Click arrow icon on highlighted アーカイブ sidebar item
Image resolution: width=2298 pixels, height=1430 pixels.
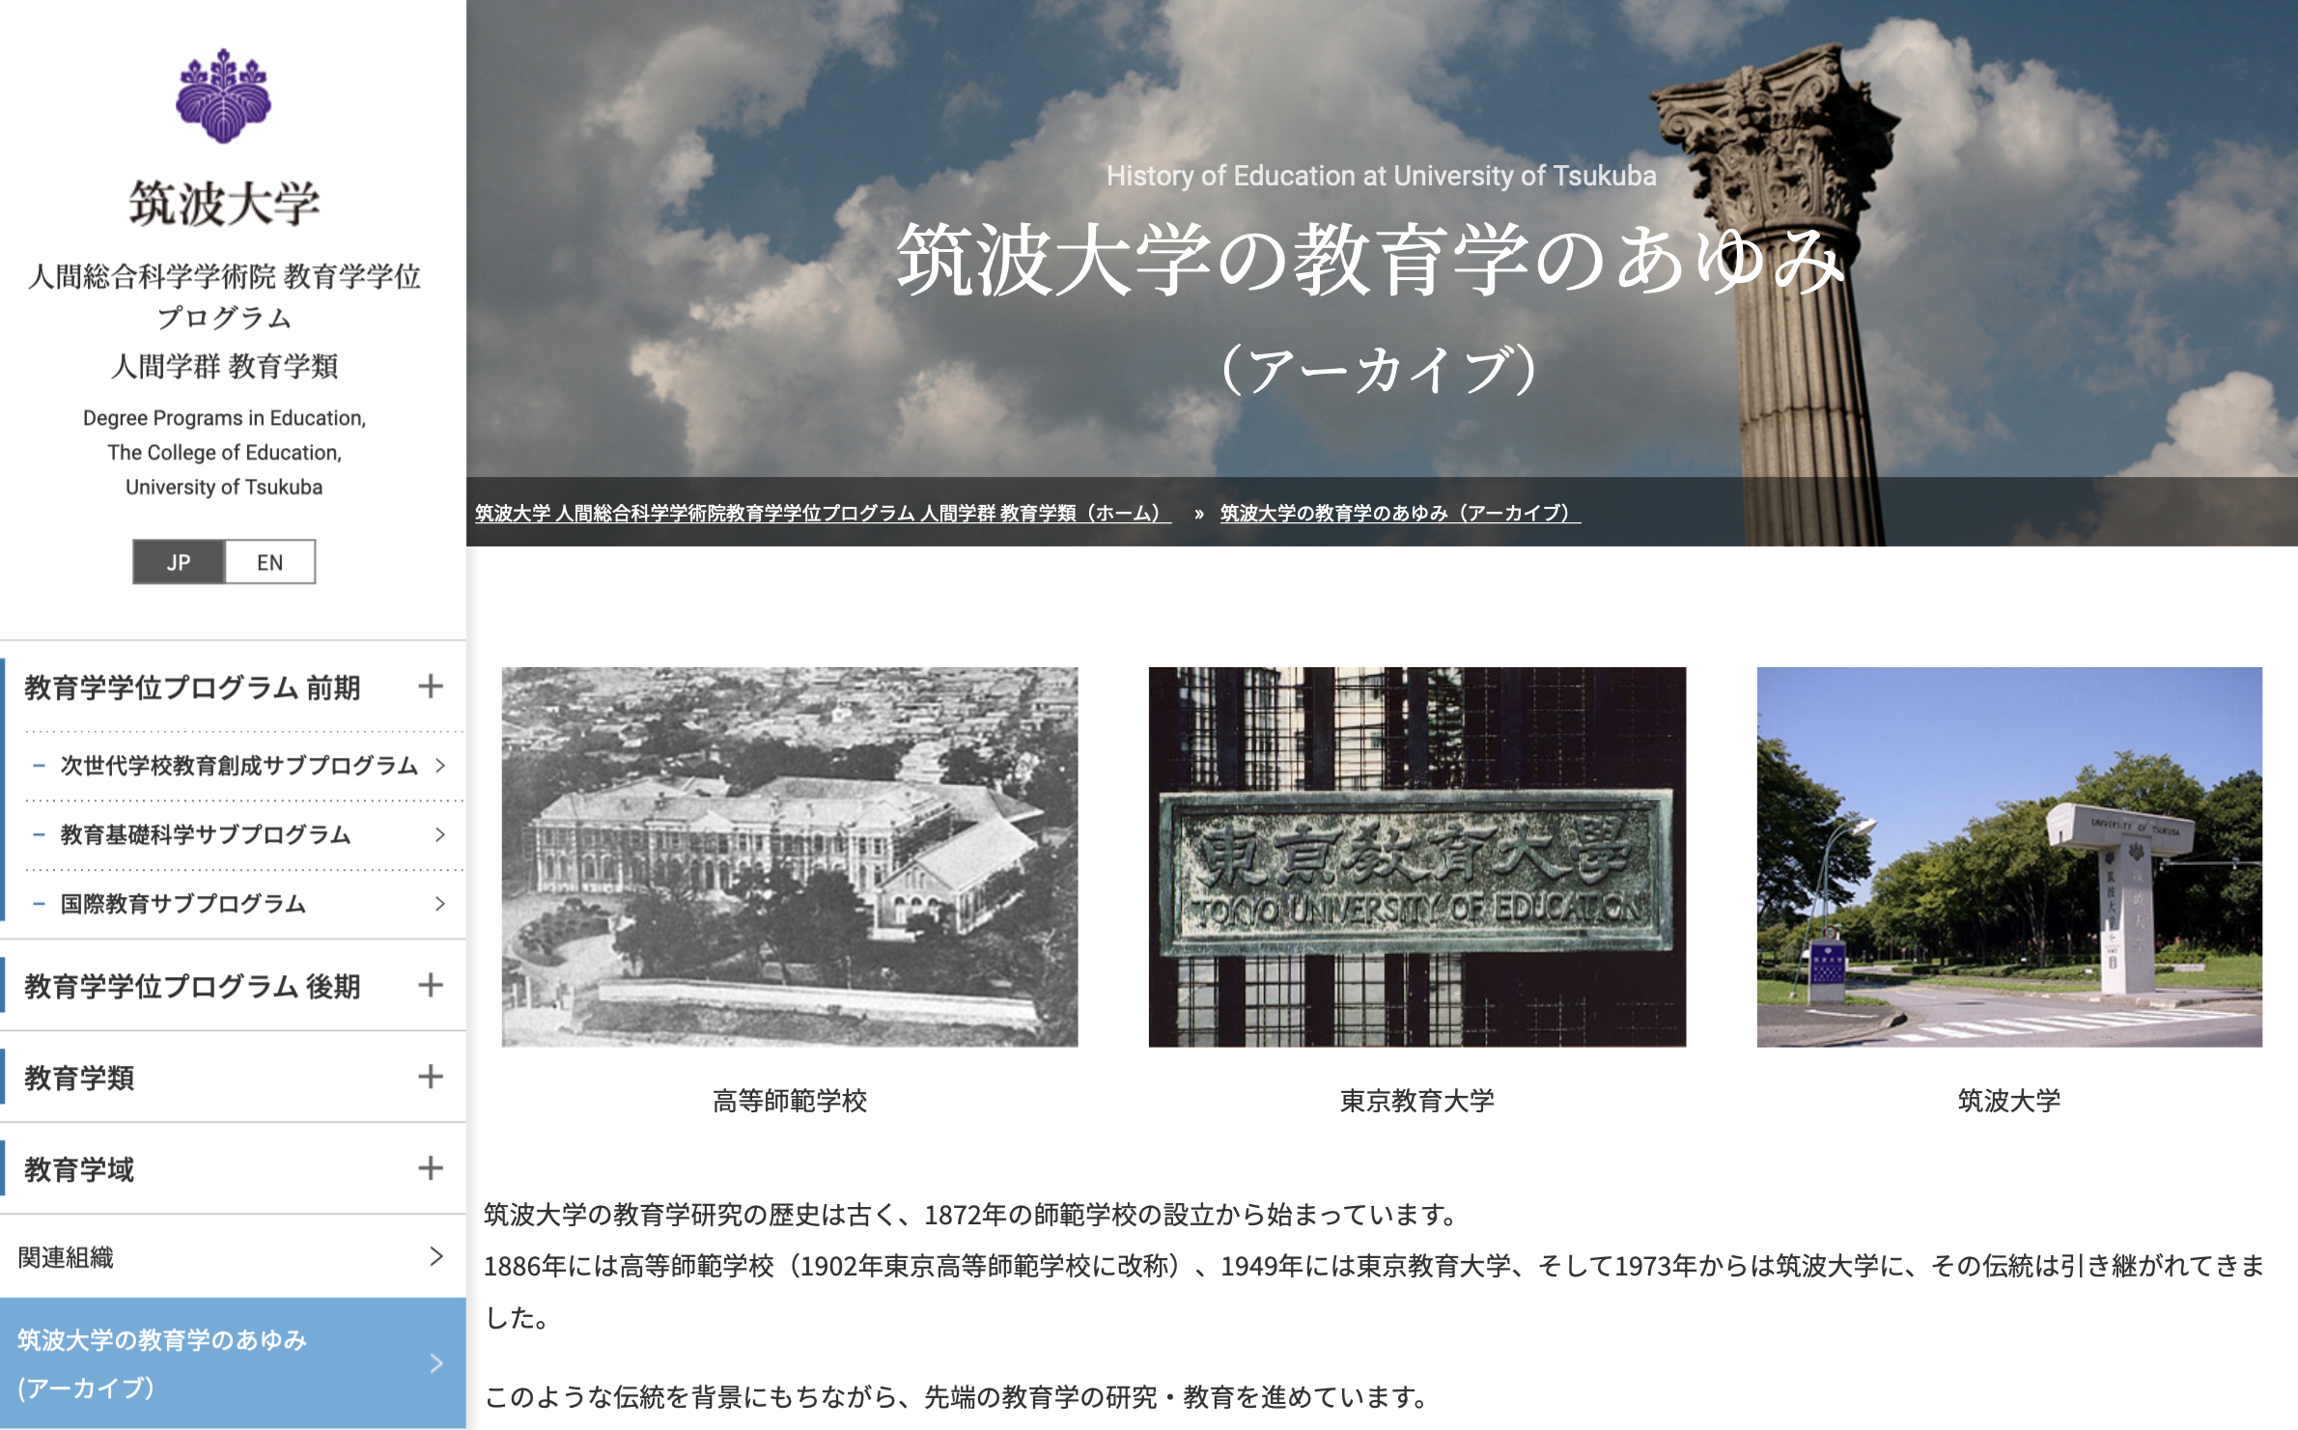[x=436, y=1363]
